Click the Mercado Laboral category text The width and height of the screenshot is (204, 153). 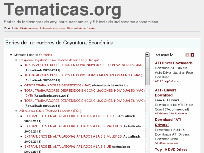[x=26, y=55]
